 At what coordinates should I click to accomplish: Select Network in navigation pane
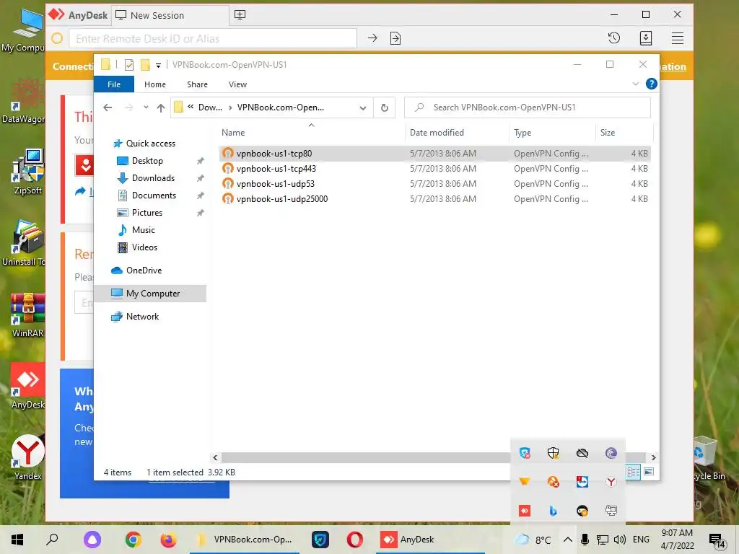pos(142,317)
